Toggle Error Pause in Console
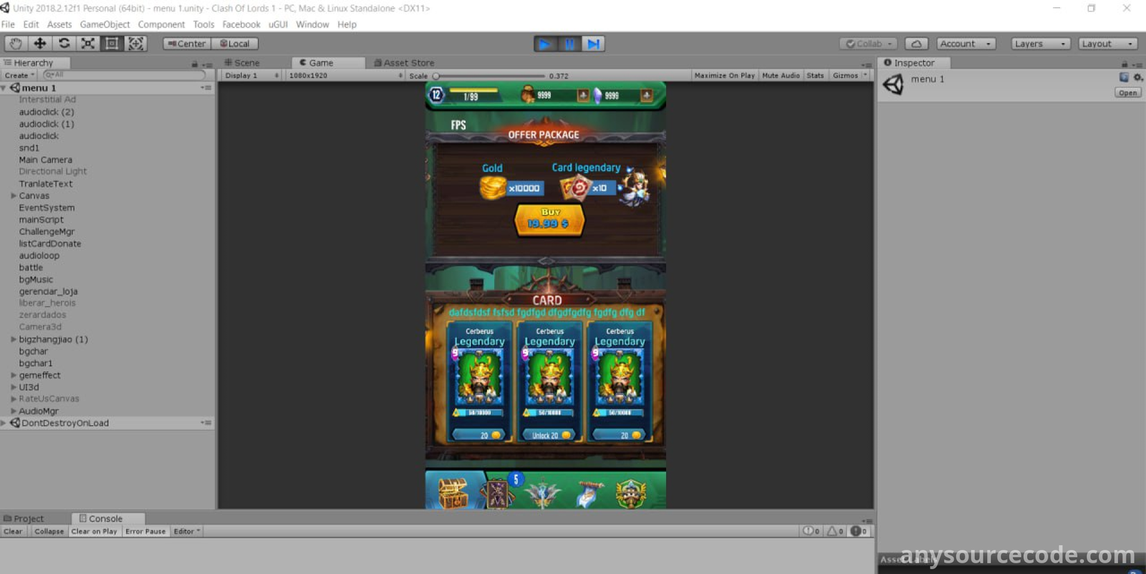 click(145, 532)
